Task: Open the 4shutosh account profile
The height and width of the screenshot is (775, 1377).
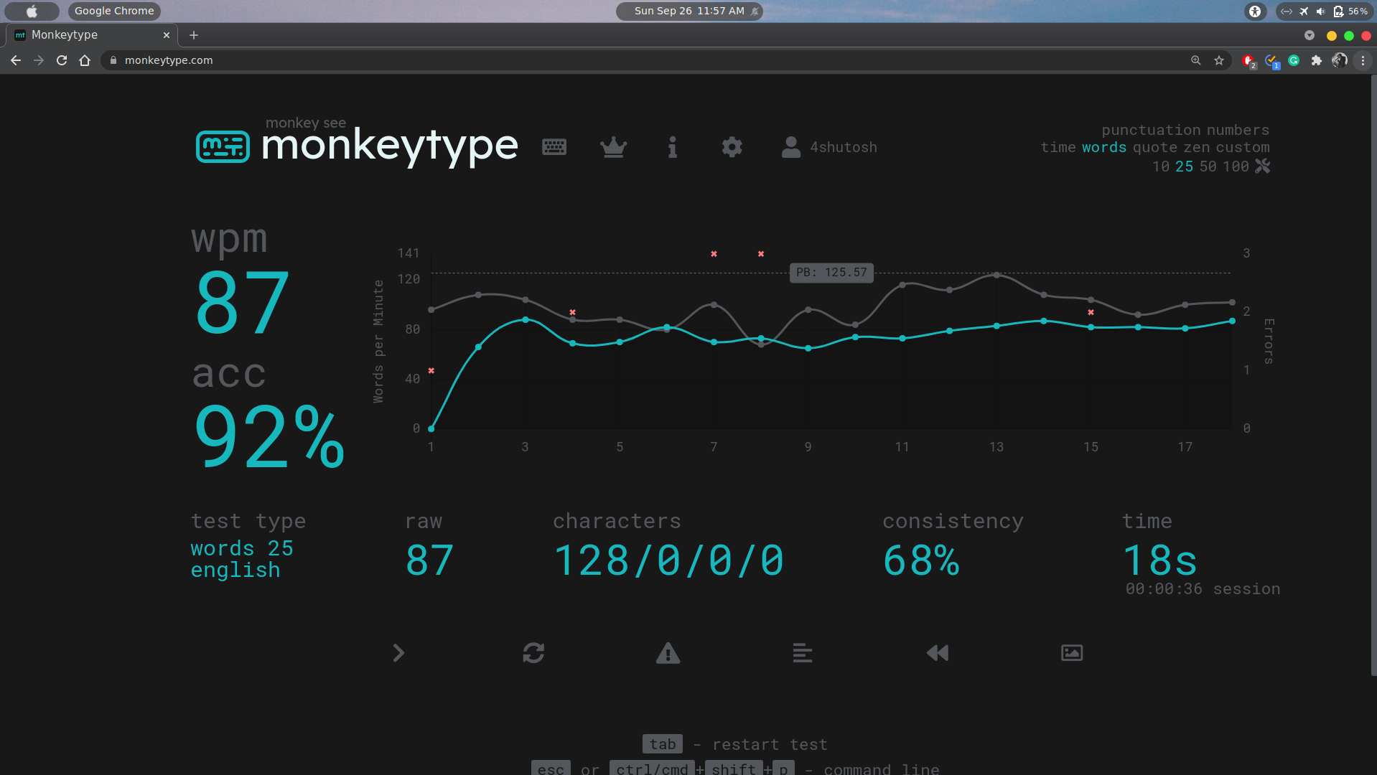Action: pyautogui.click(x=829, y=147)
